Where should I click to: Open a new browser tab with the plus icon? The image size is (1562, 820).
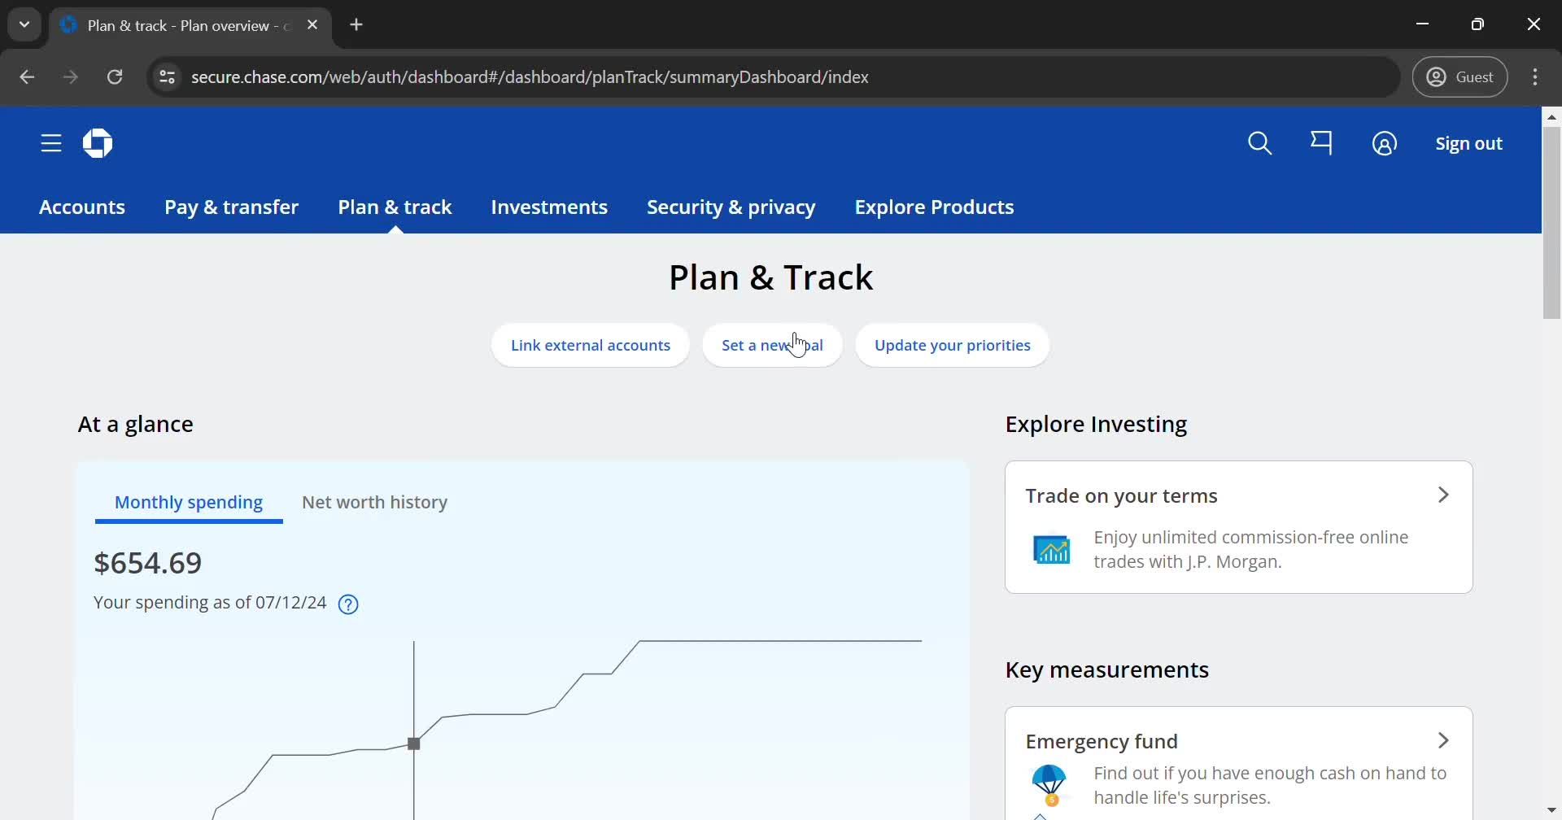click(x=357, y=24)
